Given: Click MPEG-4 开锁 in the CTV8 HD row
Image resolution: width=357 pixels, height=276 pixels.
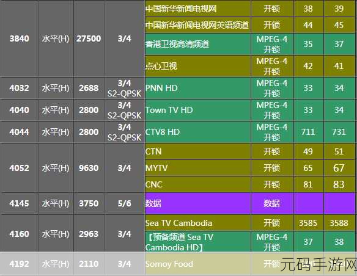Looking at the screenshot, I should click(x=272, y=132).
